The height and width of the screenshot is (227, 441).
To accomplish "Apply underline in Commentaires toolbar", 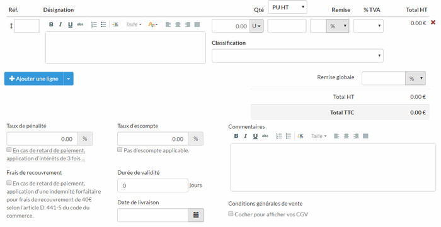I will (255, 136).
